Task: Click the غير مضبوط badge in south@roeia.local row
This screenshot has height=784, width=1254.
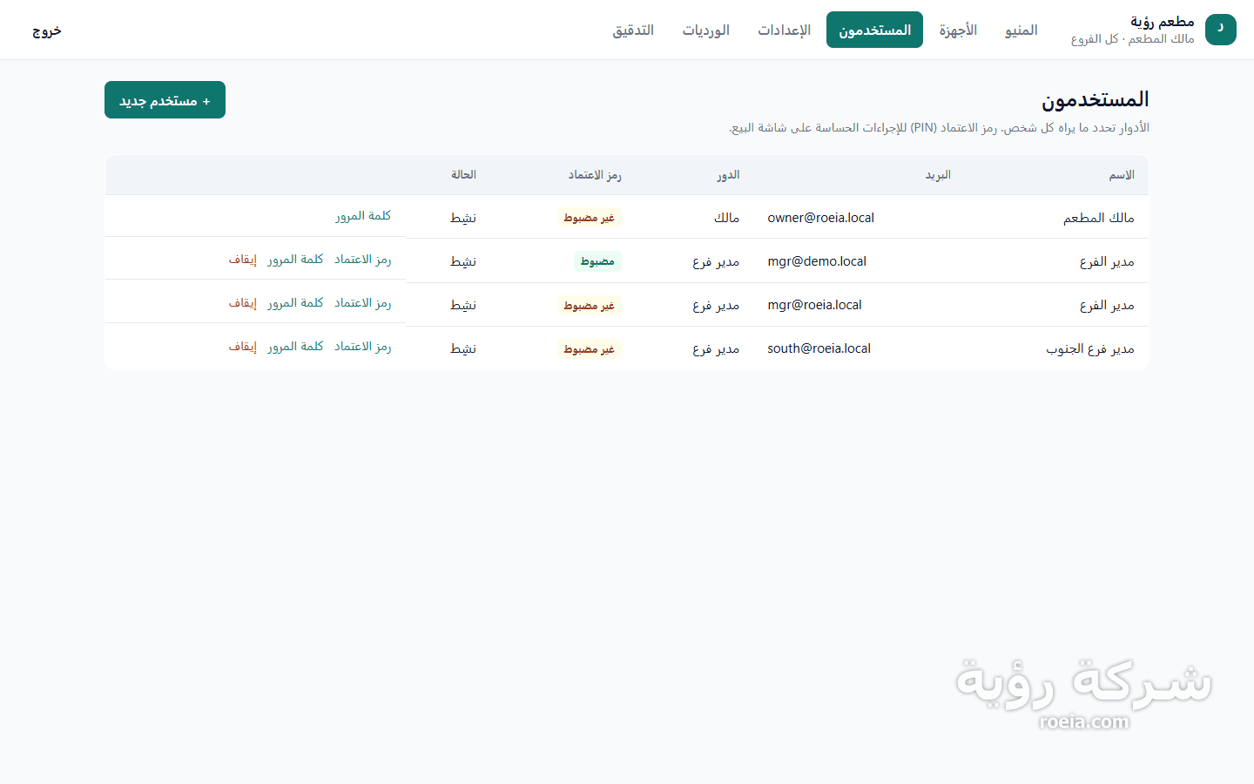Action: pos(589,348)
